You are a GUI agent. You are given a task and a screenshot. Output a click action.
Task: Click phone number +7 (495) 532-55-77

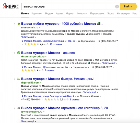pos(108,41)
